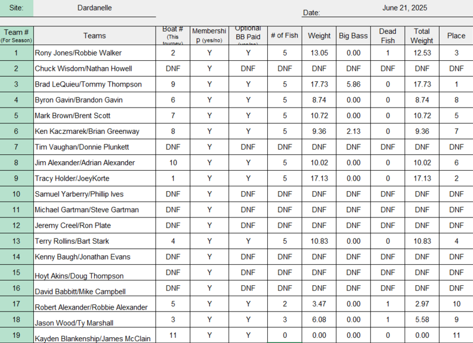
Task: Click the Dead Fish column header
Action: (388, 36)
